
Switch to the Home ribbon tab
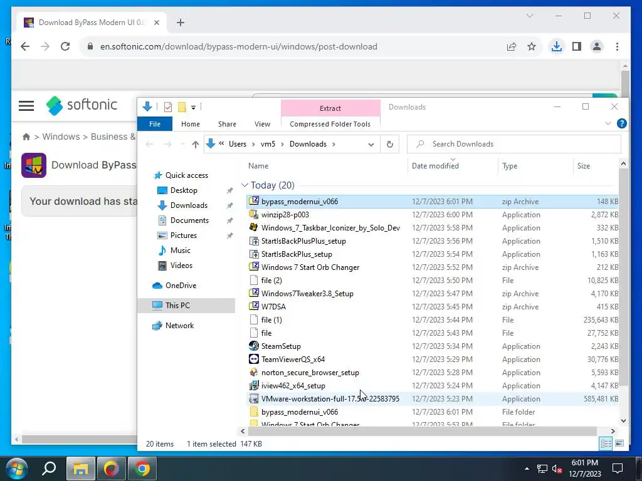[x=191, y=124]
